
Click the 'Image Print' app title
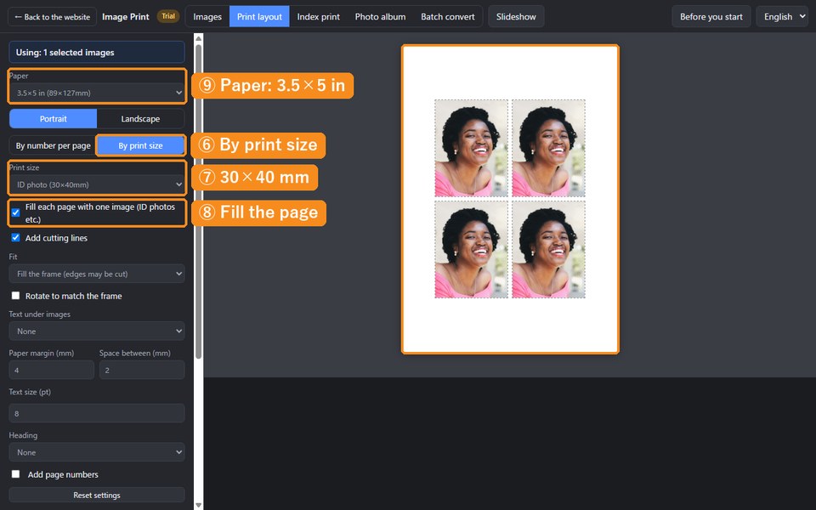point(126,17)
